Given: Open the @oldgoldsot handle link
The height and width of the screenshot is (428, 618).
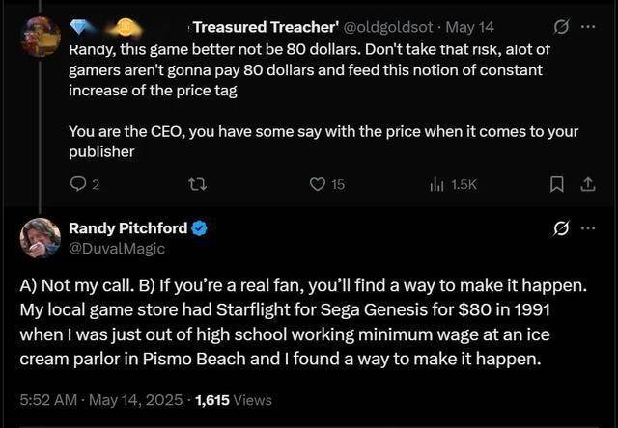Looking at the screenshot, I should pos(388,27).
